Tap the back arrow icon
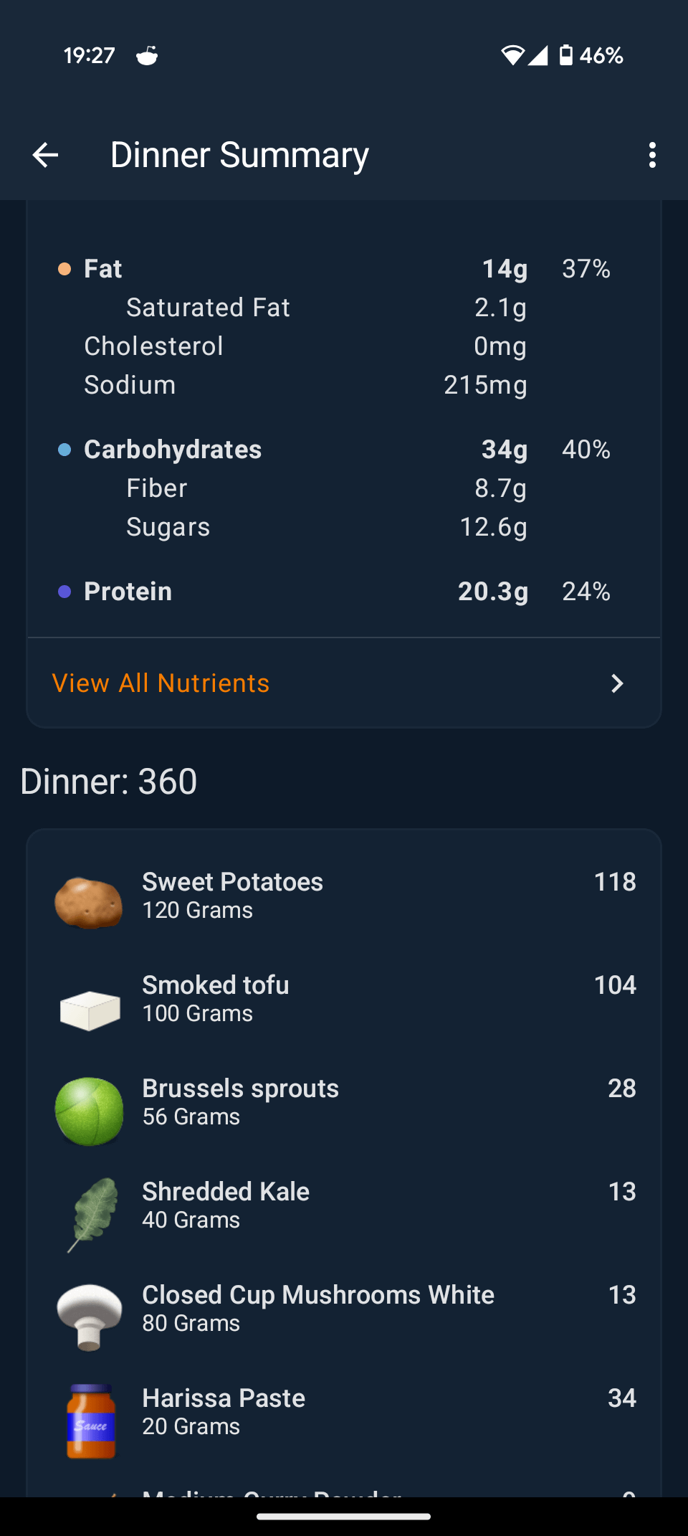688x1536 pixels. [x=45, y=155]
